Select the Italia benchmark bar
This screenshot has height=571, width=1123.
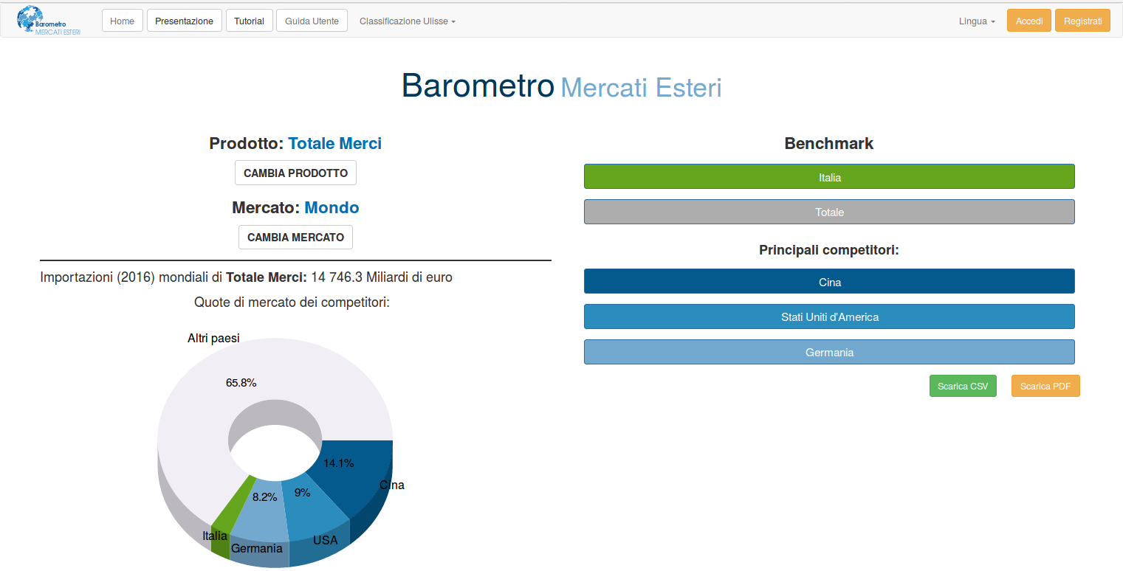(828, 176)
